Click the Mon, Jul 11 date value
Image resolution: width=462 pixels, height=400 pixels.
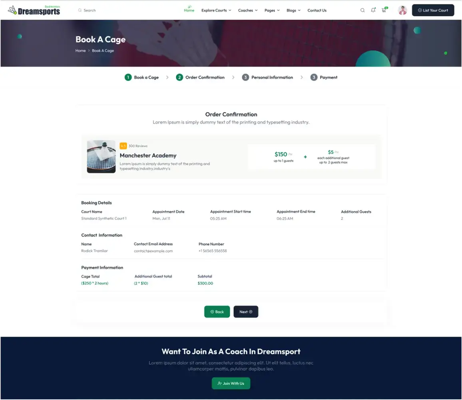[161, 219]
